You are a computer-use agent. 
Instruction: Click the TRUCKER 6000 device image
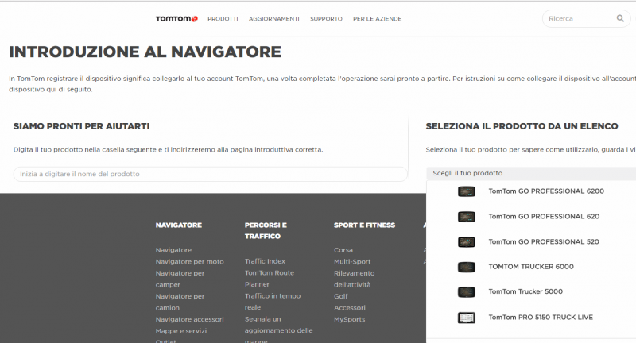tap(466, 267)
